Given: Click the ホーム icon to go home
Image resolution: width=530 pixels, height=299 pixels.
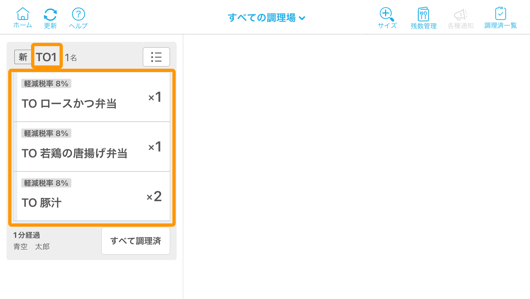Looking at the screenshot, I should (x=22, y=17).
